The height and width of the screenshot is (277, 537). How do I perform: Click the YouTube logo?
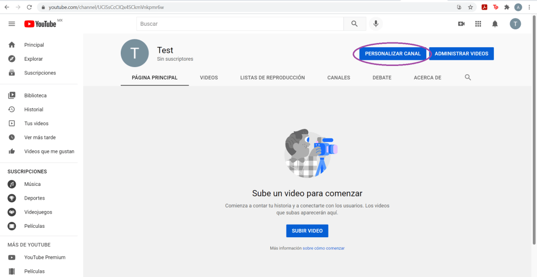point(40,24)
